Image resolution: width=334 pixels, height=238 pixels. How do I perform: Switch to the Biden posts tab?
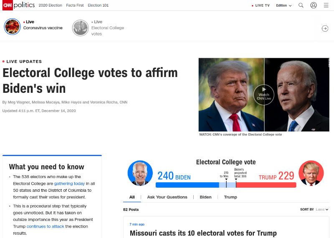point(205,197)
